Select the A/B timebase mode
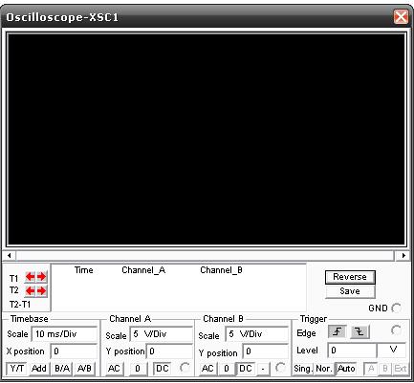Image resolution: width=414 pixels, height=383 pixels. 84,369
